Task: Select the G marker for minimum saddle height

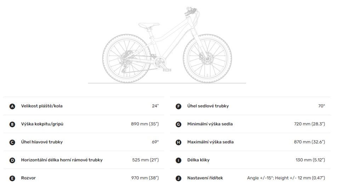Action: [178, 124]
